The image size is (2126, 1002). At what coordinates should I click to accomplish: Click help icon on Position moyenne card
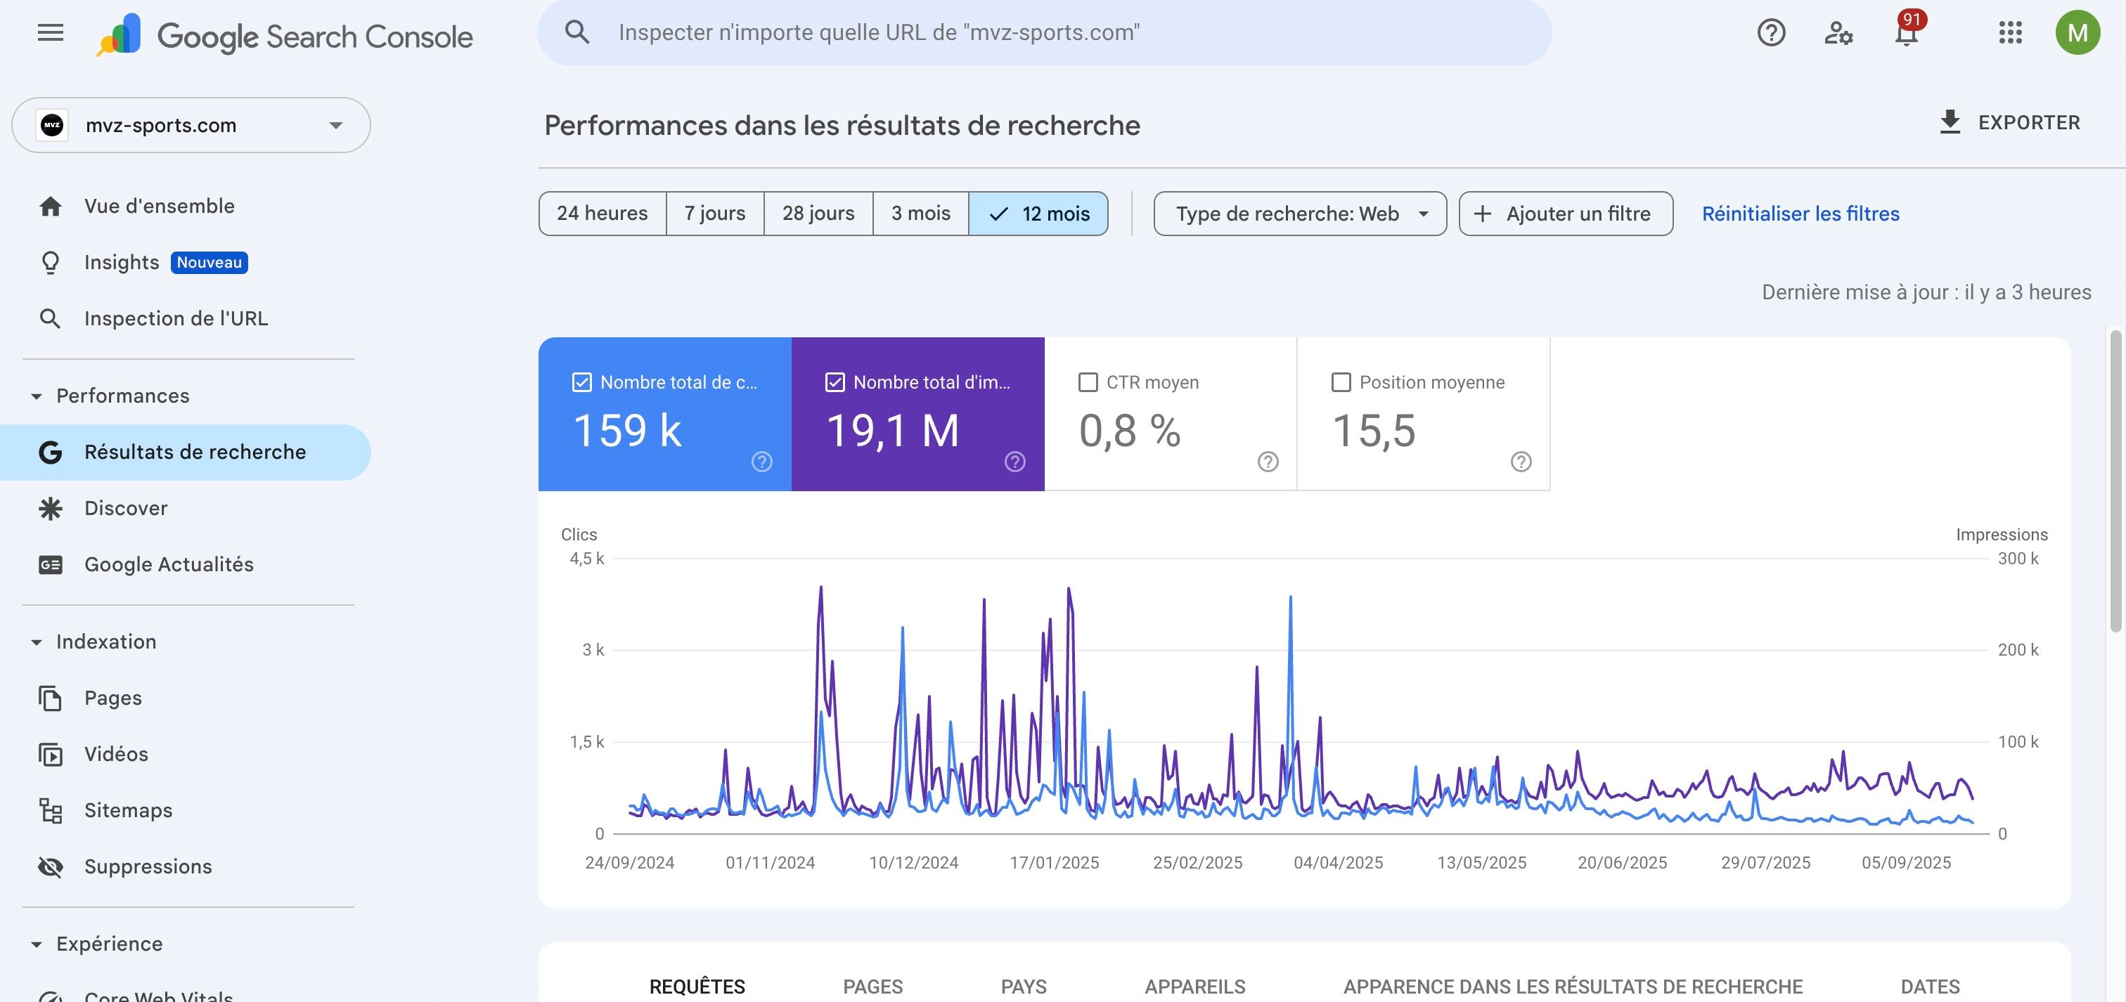tap(1520, 462)
